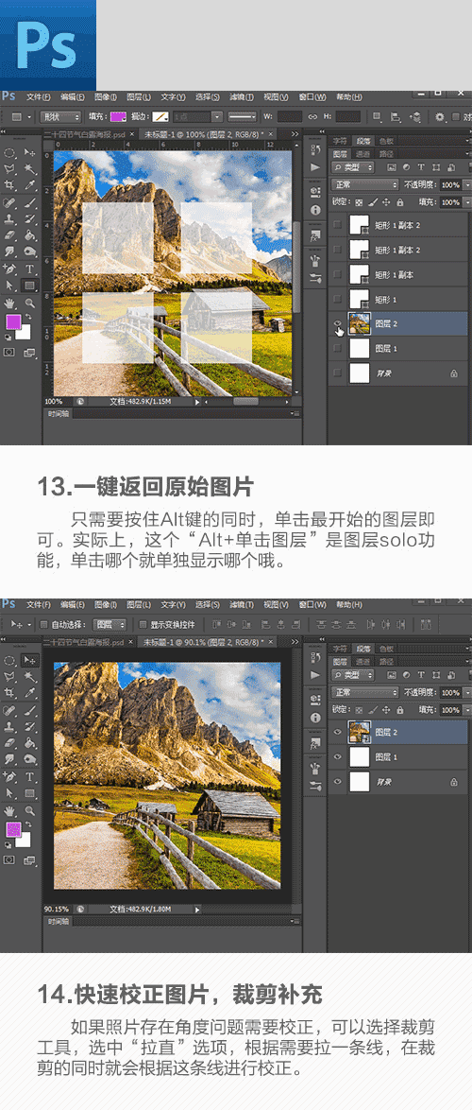472x1110 pixels.
Task: Open 类型 filter dropdown in three-layer panel
Action: (353, 675)
